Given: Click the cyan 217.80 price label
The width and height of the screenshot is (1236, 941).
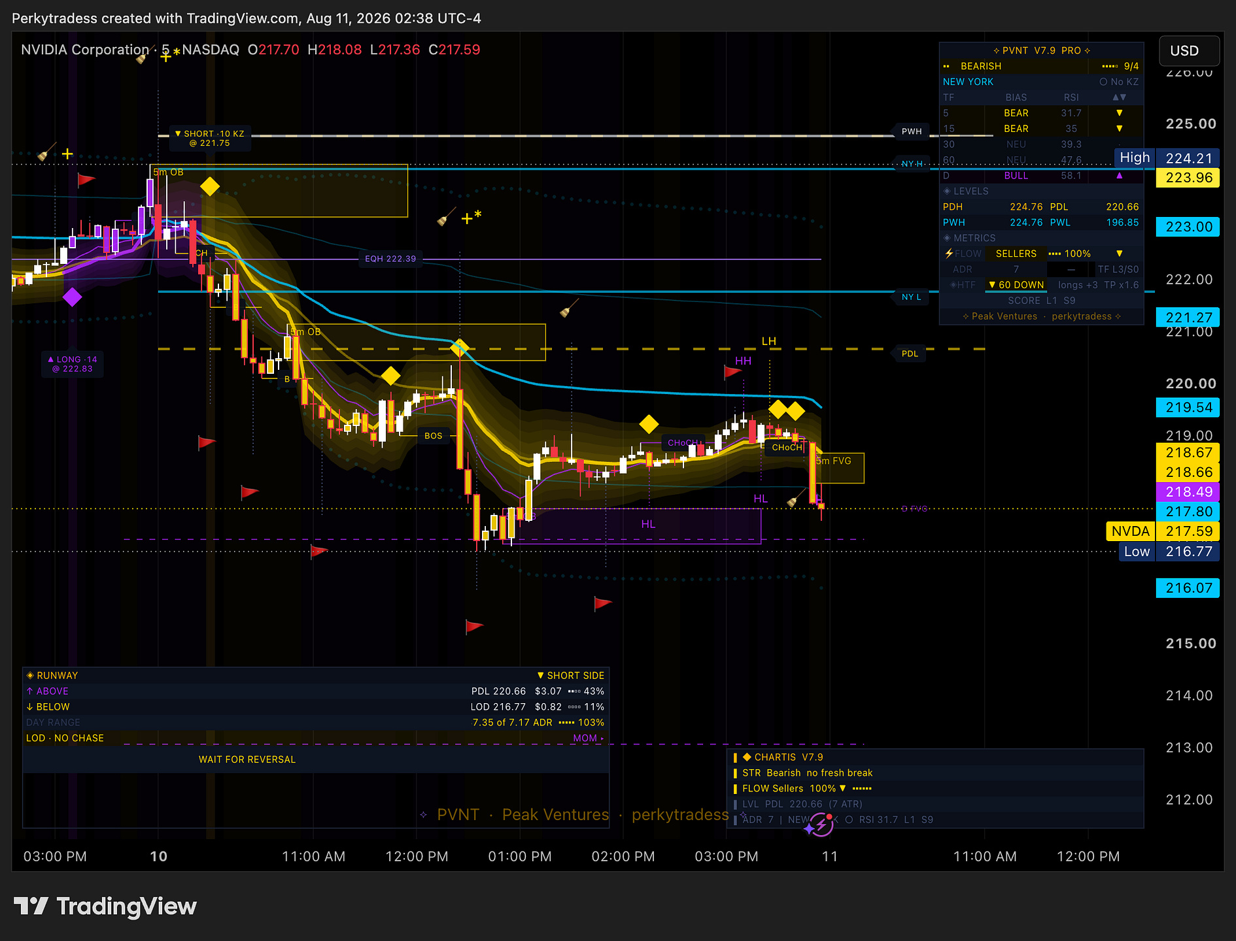Looking at the screenshot, I should [x=1188, y=512].
